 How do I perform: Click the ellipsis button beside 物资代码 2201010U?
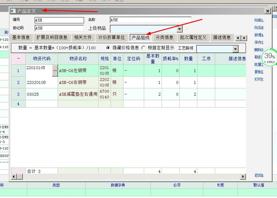click(55, 71)
